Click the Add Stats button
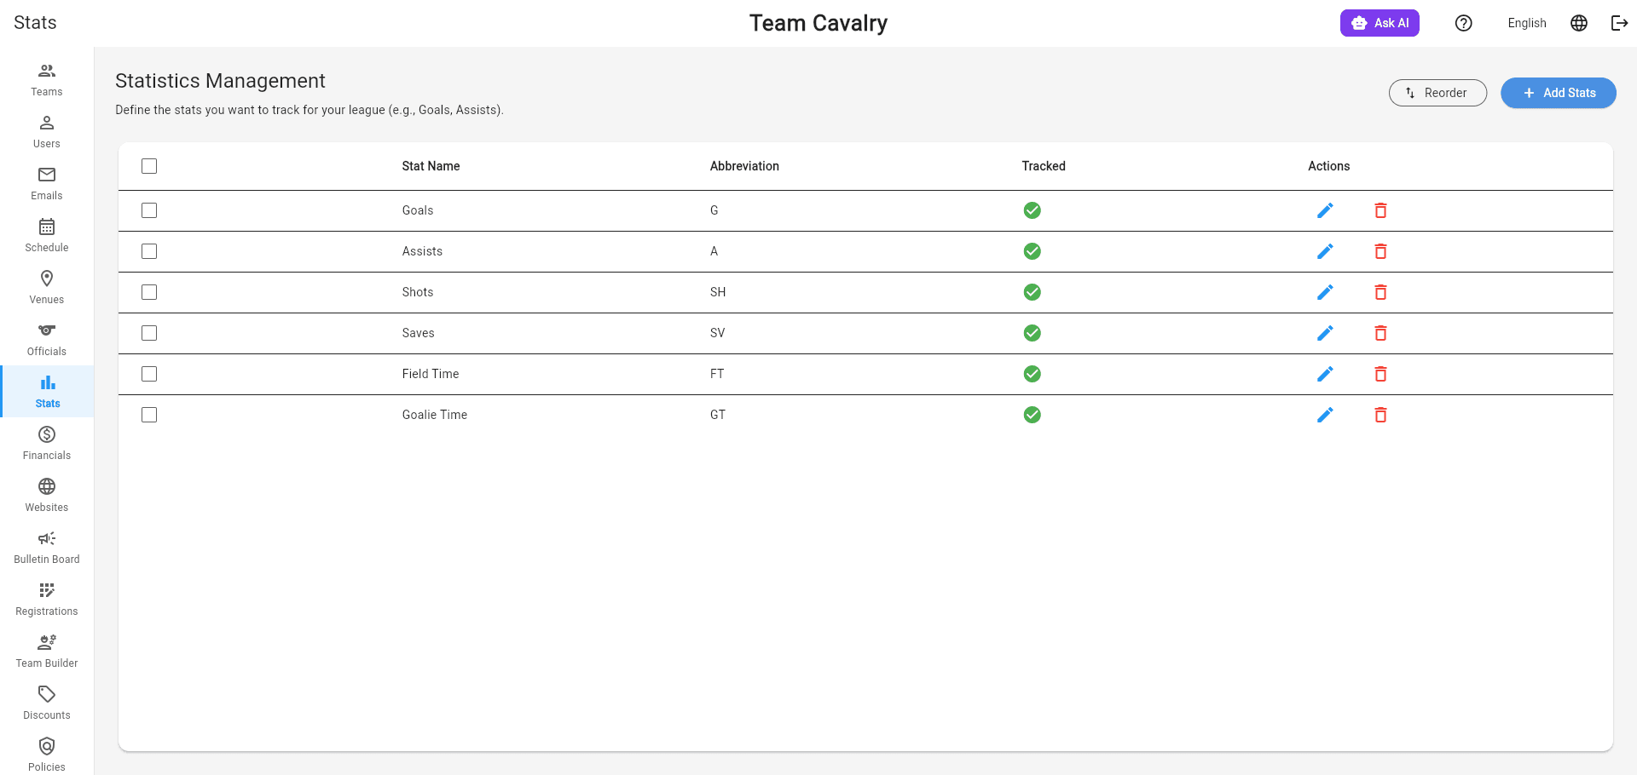The height and width of the screenshot is (775, 1637). [1558, 93]
